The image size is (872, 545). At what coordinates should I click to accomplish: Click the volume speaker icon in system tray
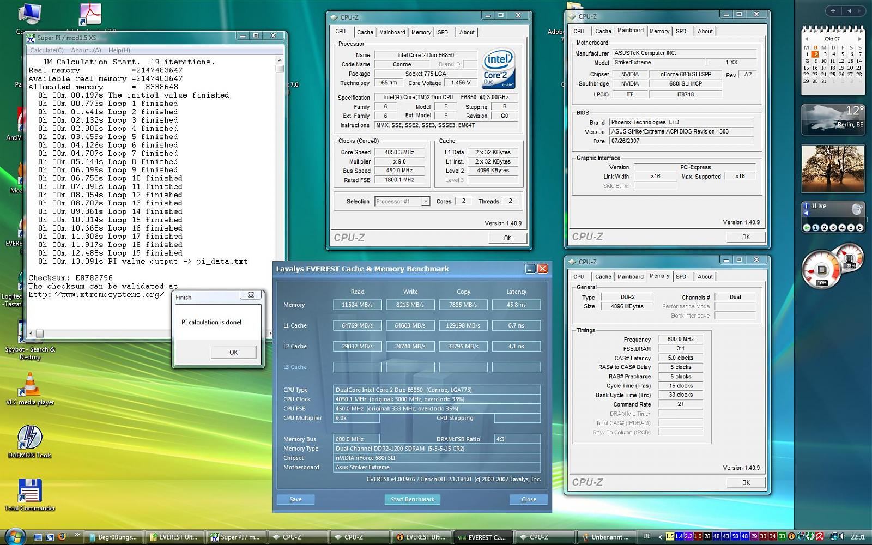[x=843, y=537]
